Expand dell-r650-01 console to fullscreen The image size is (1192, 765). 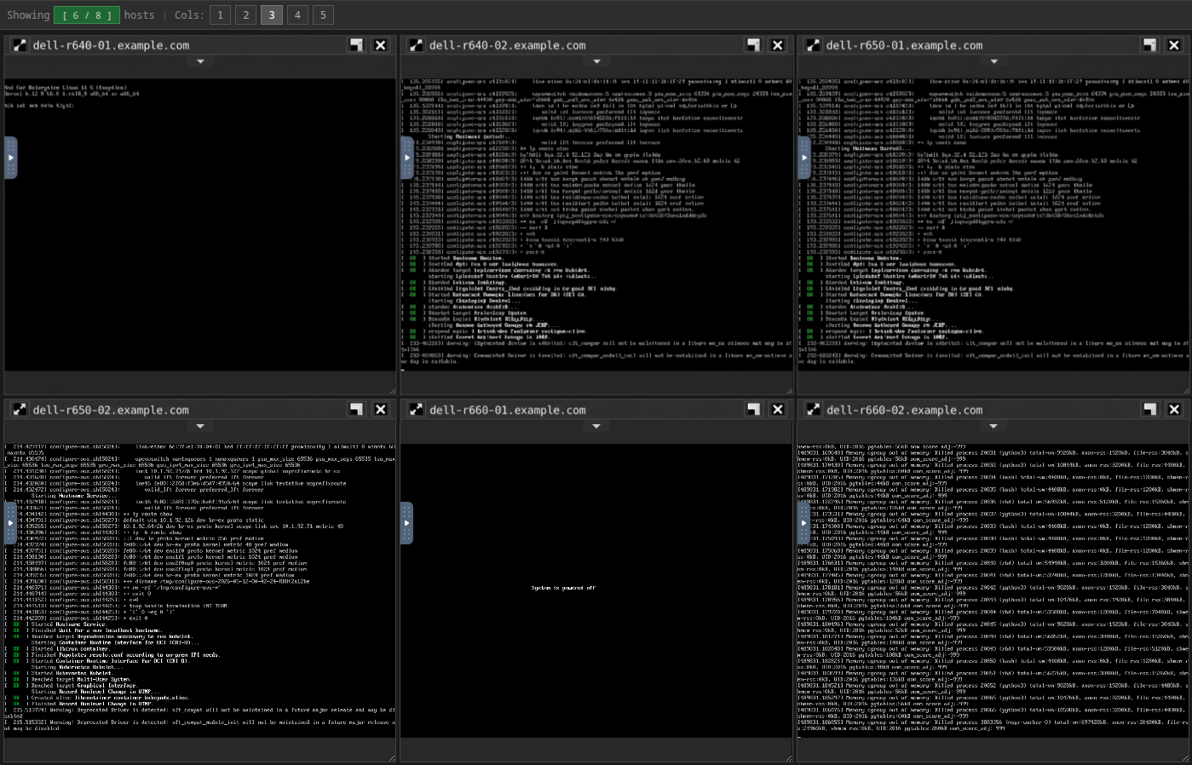[x=813, y=45]
